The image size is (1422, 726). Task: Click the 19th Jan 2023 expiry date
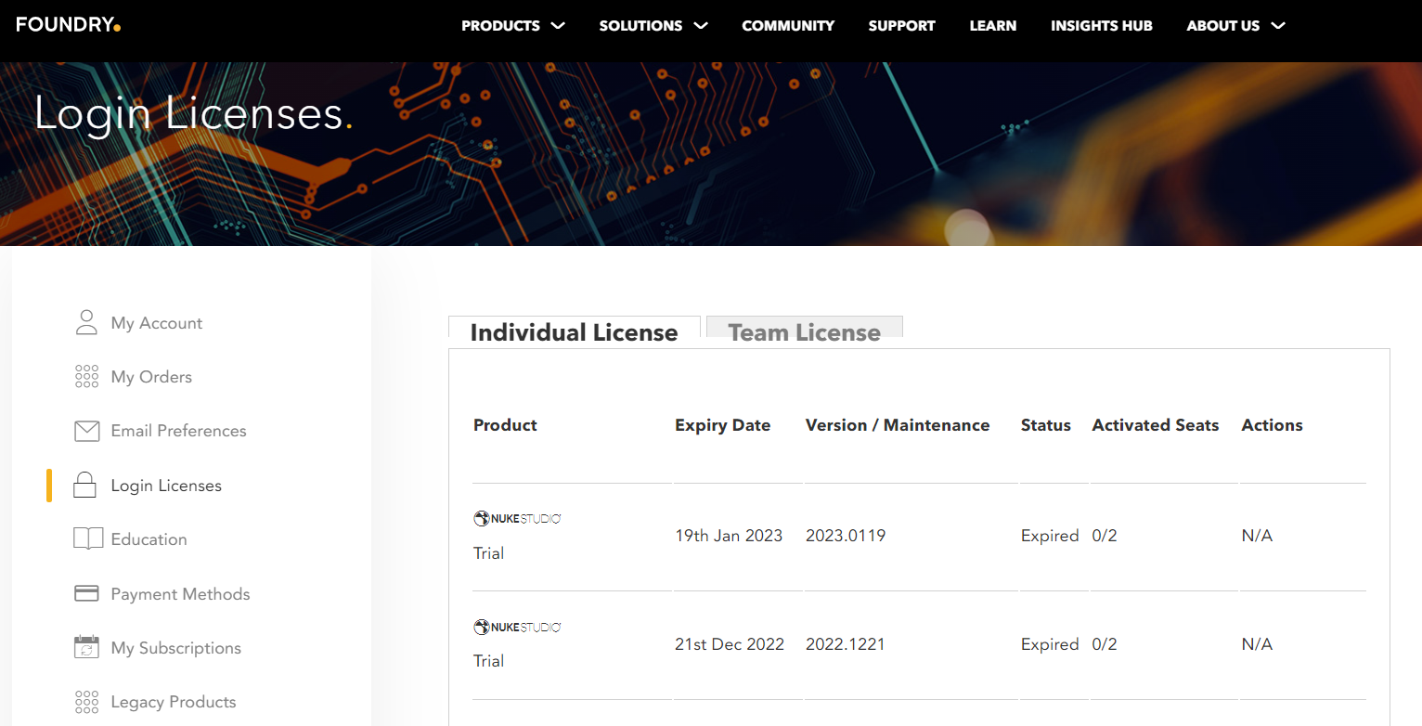[729, 536]
